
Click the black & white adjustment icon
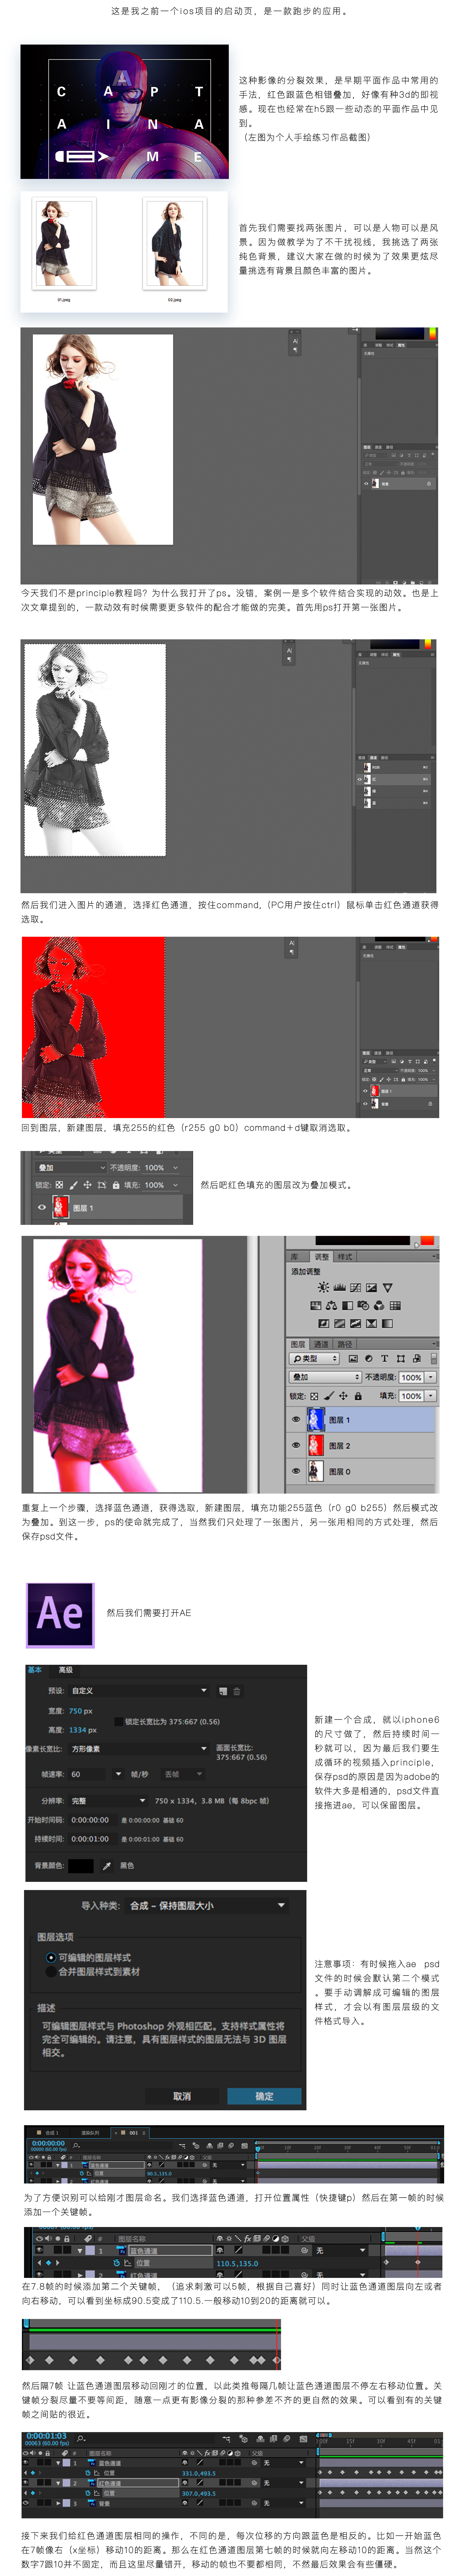(x=347, y=1305)
